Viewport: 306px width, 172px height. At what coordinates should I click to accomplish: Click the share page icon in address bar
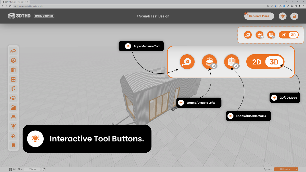(272, 6)
